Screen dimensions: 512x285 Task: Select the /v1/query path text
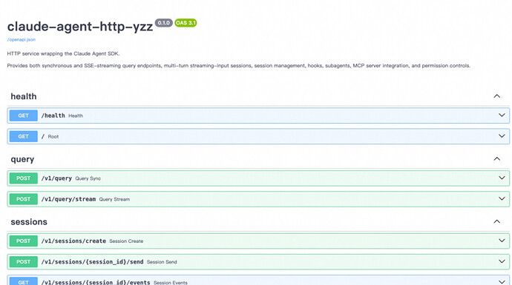click(56, 178)
